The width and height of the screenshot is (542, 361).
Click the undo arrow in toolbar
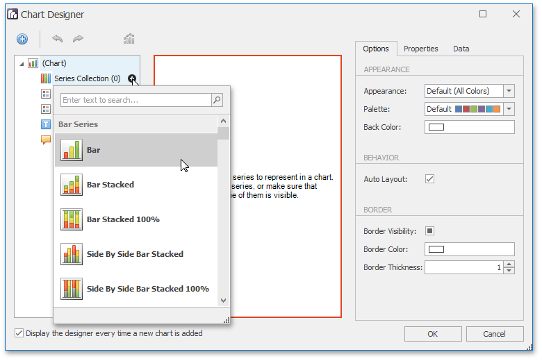click(57, 39)
